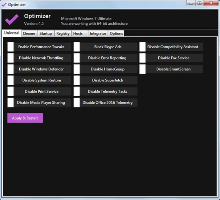
Task: Tick the Disable Telemetry Tasks checkbox
Action: [77, 92]
